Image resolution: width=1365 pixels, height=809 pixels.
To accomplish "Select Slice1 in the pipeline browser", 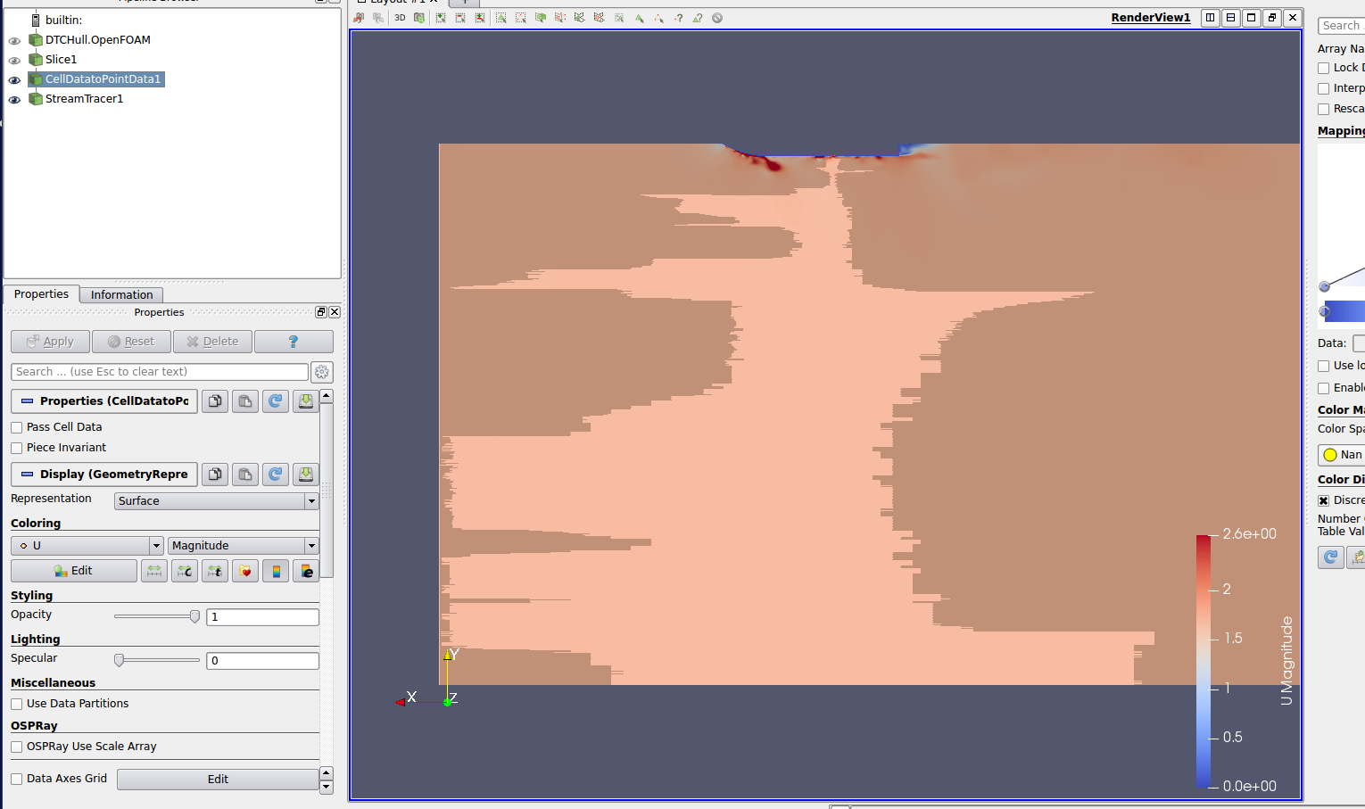I will pos(61,60).
